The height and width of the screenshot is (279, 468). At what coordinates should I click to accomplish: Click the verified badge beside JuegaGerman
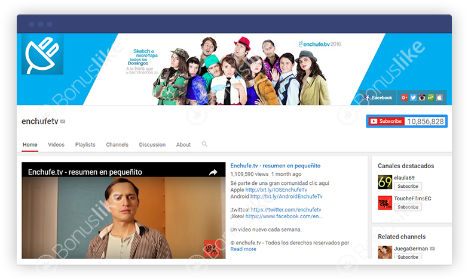[432, 249]
